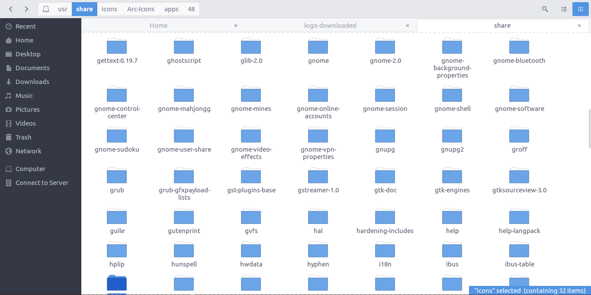
Task: Go back with the left arrow button
Action: coord(11,9)
